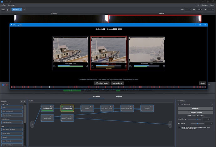Screen dimensions: 216x147
Task: Click the edit wrench icon on Flip Vertical node
Action: pos(50,106)
